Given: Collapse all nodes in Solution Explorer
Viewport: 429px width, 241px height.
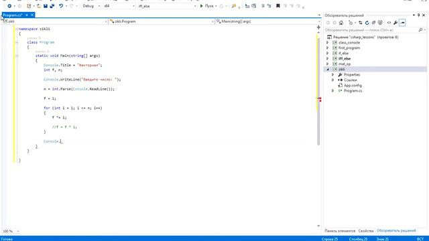Looking at the screenshot, I should coord(373,23).
